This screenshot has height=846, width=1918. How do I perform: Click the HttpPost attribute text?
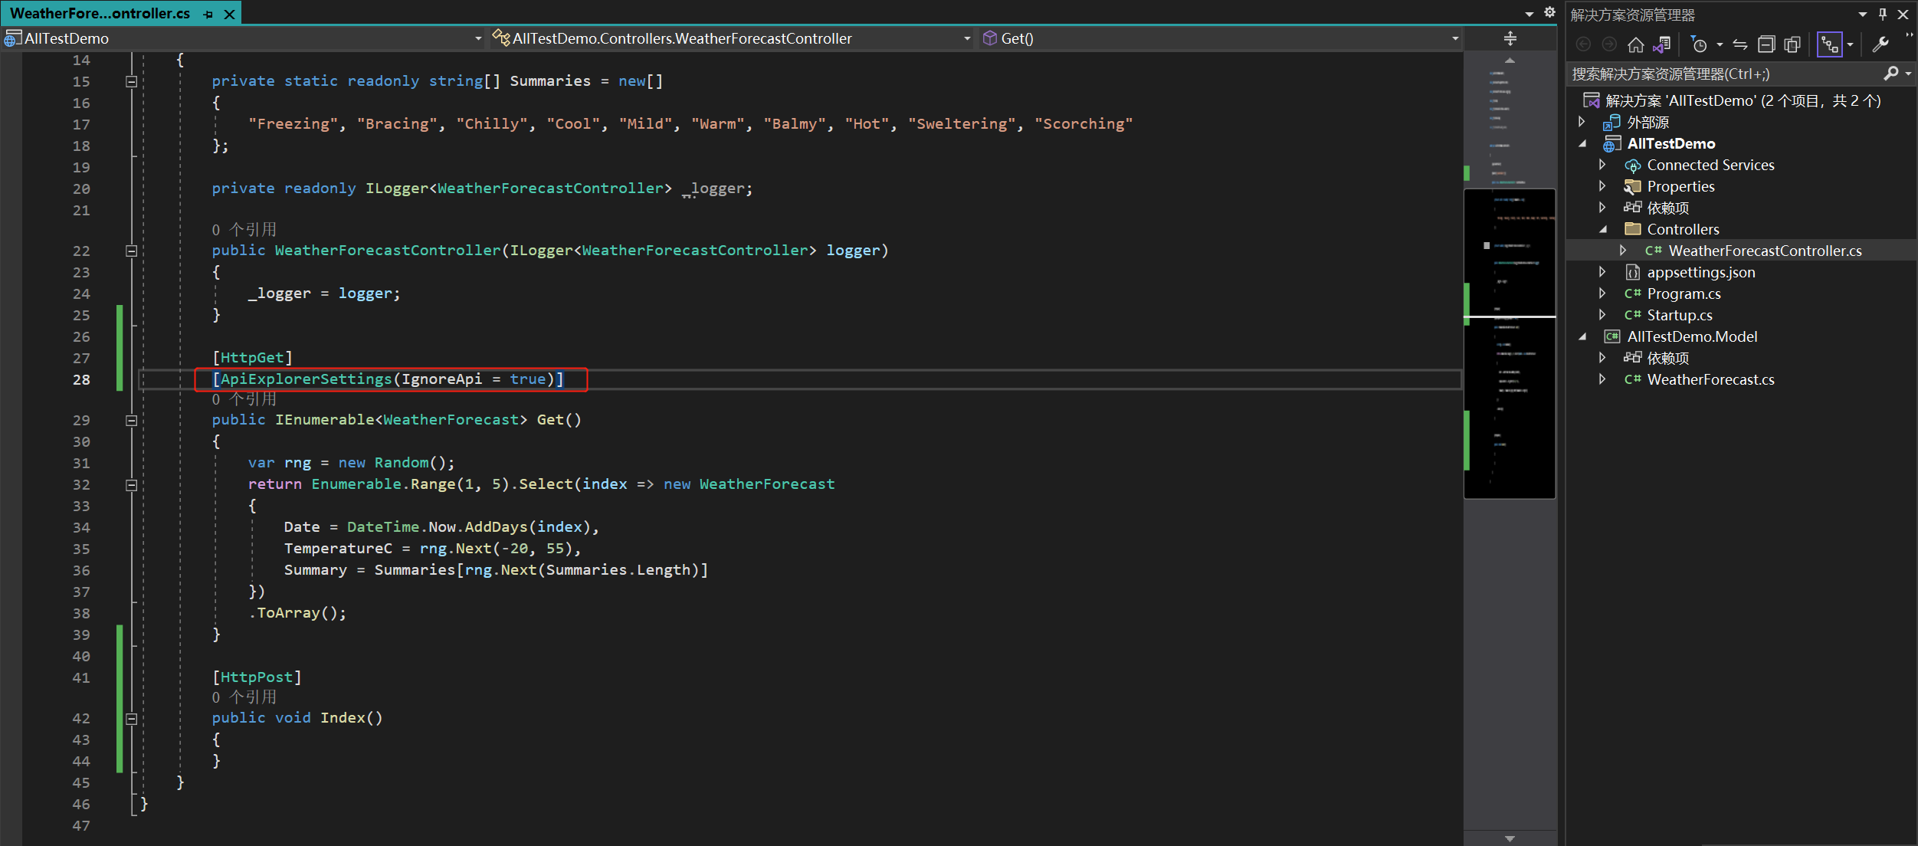[x=257, y=677]
